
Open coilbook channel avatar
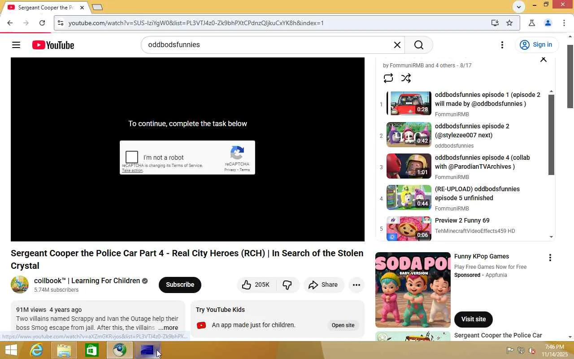[20, 285]
